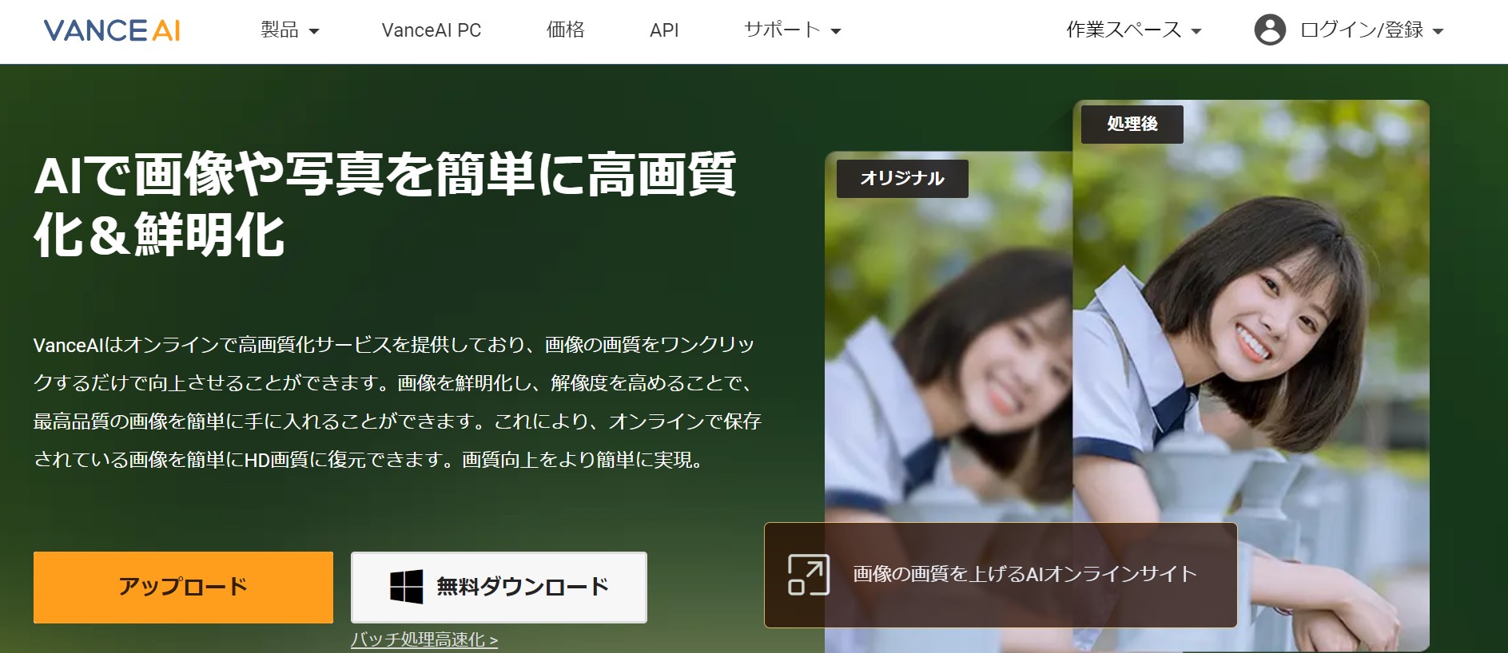
Task: Select API in the navigation bar
Action: click(x=663, y=30)
